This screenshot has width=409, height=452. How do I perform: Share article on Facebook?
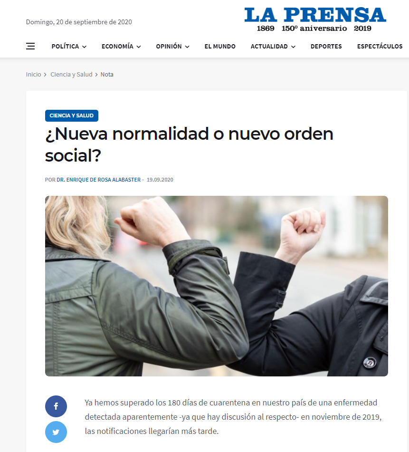(x=56, y=406)
